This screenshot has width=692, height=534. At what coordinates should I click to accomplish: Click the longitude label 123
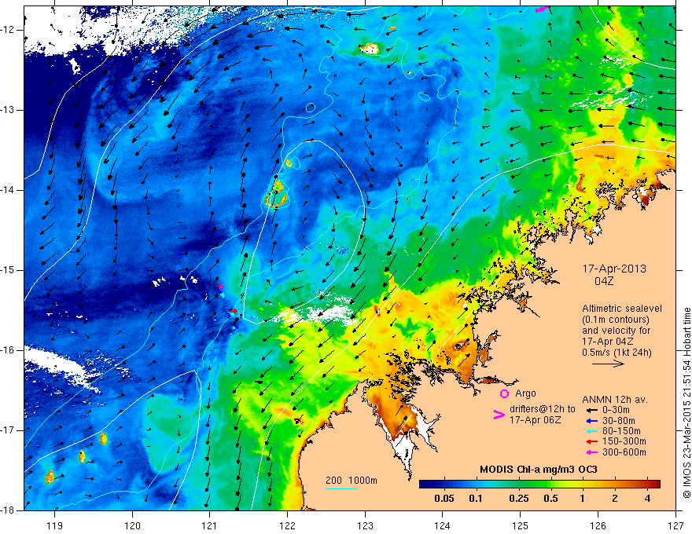pyautogui.click(x=365, y=525)
